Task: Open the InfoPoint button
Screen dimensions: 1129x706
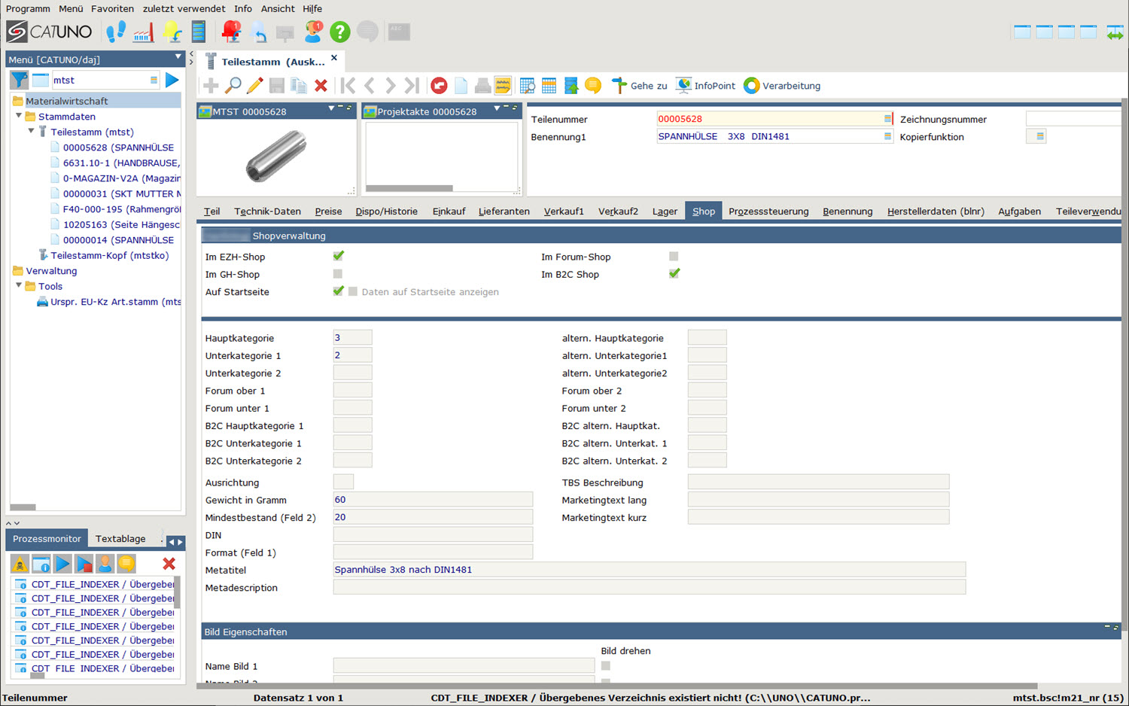Action: (x=705, y=86)
